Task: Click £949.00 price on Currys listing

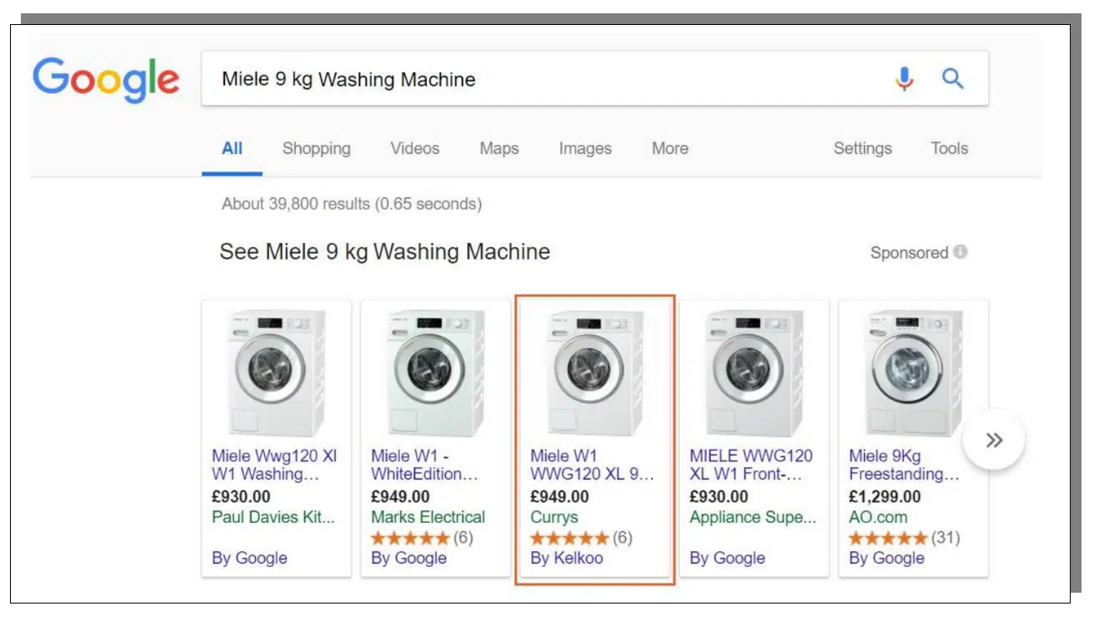Action: point(559,497)
